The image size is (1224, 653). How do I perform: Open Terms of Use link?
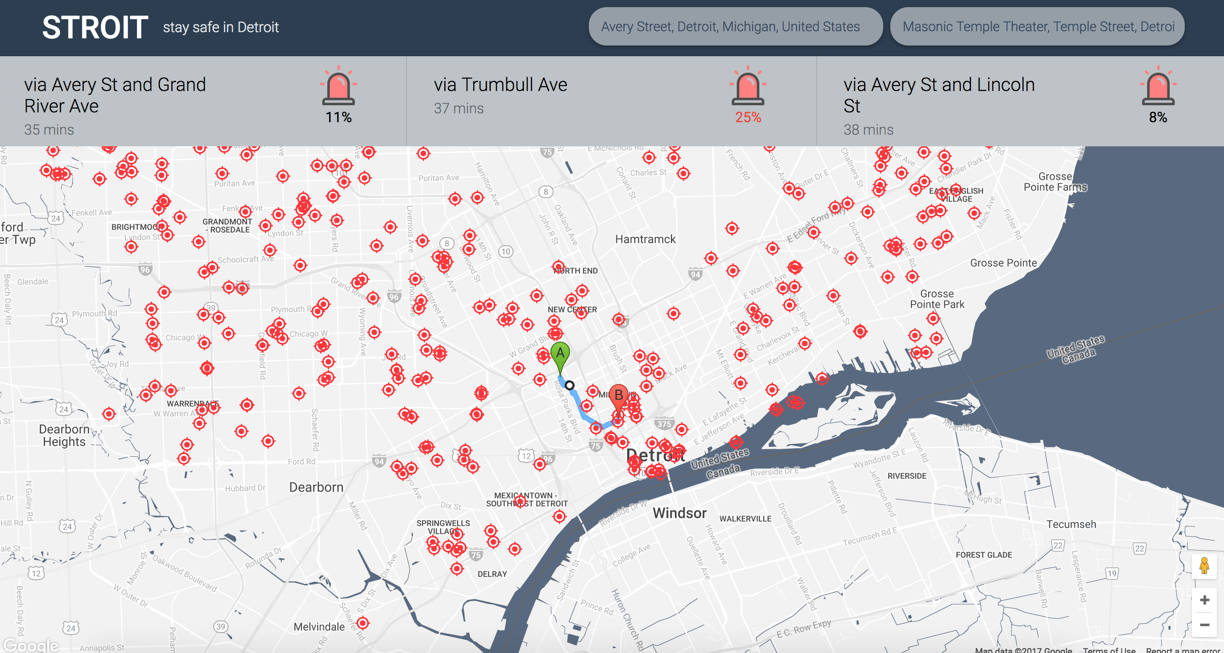tap(1108, 649)
